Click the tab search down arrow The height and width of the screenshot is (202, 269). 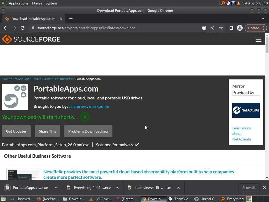click(x=263, y=19)
